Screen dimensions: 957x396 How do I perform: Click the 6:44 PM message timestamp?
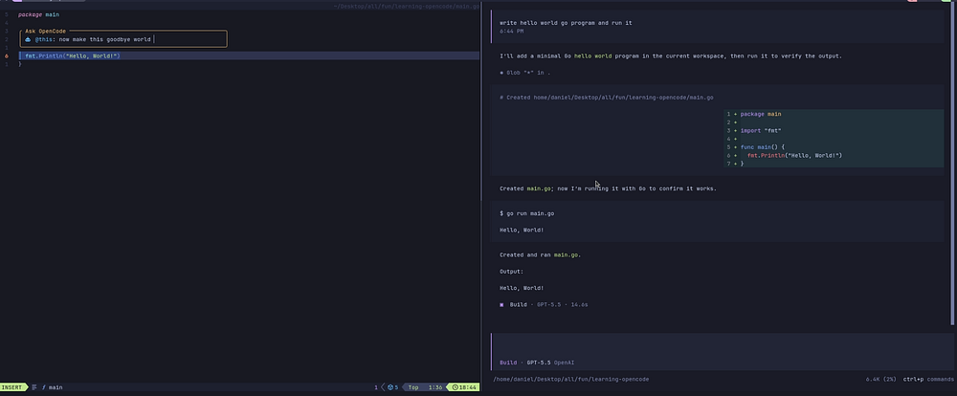tap(511, 32)
